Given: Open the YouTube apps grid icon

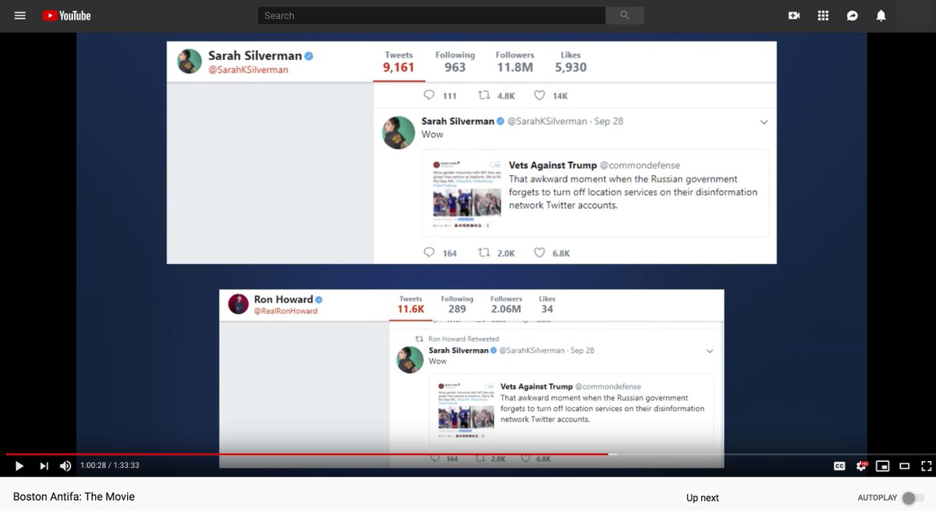Looking at the screenshot, I should (x=823, y=16).
